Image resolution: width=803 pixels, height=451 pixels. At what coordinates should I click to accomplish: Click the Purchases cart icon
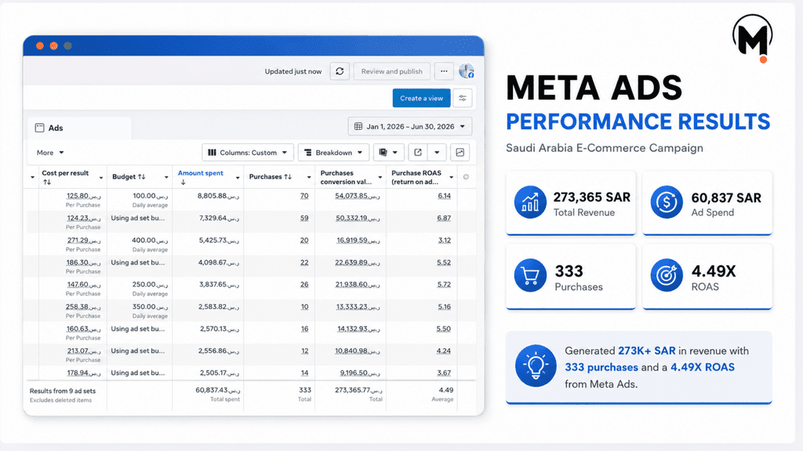[x=530, y=275]
